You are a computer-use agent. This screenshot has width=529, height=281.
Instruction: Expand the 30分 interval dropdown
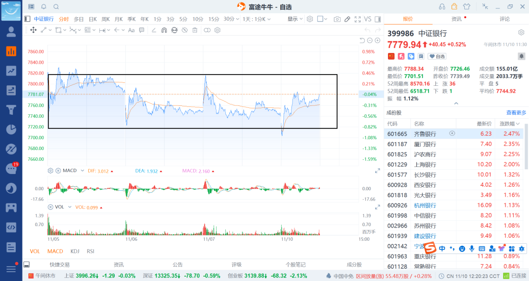[x=231, y=19]
